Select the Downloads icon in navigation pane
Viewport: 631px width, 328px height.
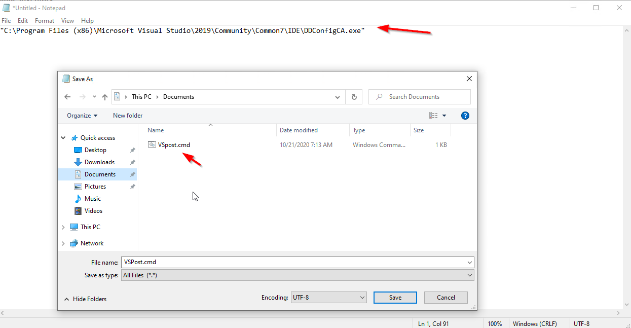78,162
